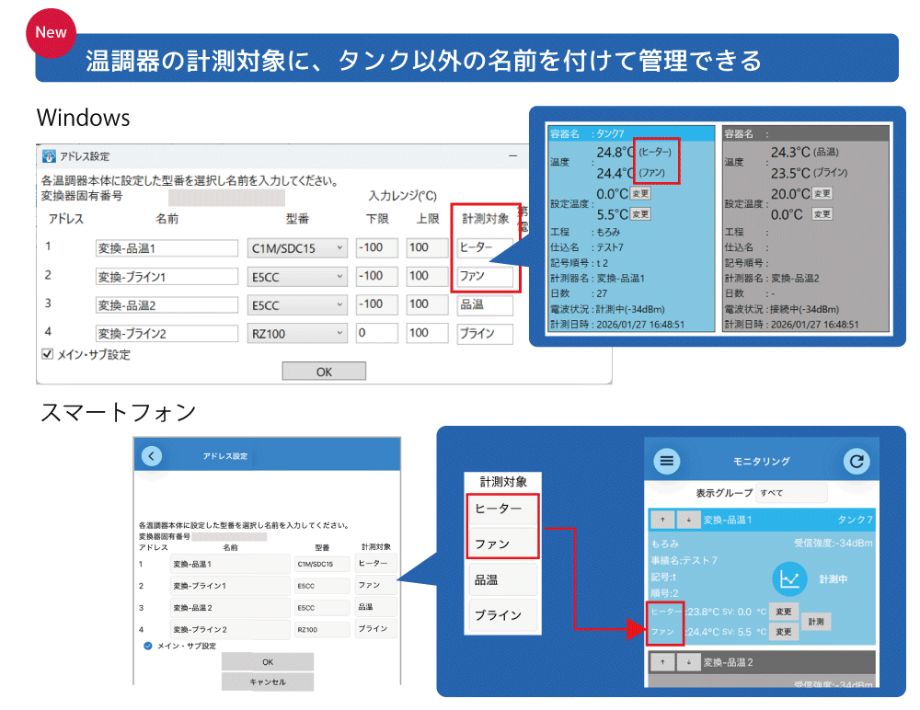Screen dimensions: 920x710
Task: Tap the refresh icon in モニタリング header
Action: coord(857,461)
